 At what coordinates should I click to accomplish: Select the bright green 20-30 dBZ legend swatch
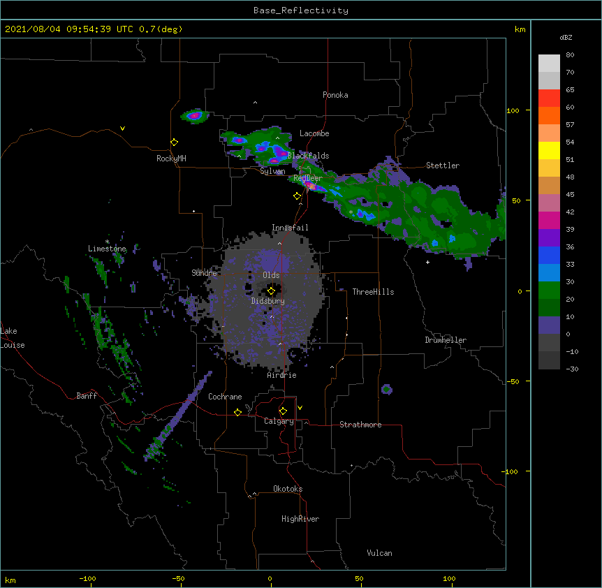549,291
